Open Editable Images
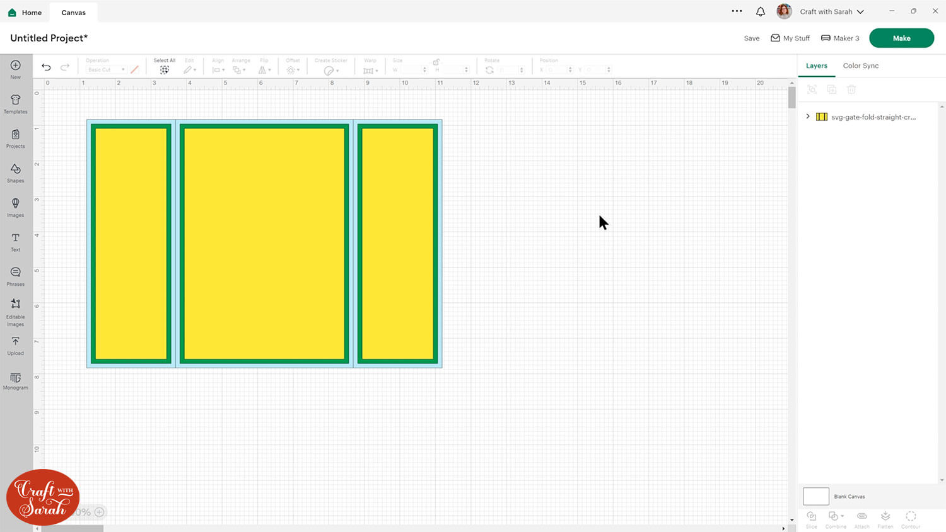The image size is (946, 532). point(16,312)
